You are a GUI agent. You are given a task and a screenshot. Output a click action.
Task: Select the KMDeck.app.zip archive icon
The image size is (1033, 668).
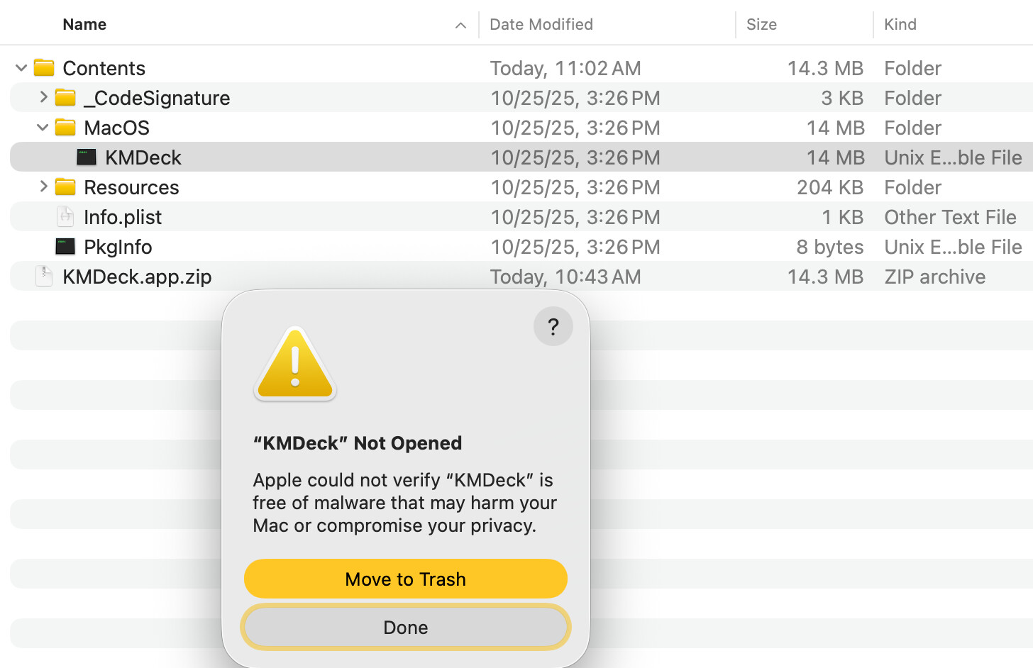(x=44, y=277)
